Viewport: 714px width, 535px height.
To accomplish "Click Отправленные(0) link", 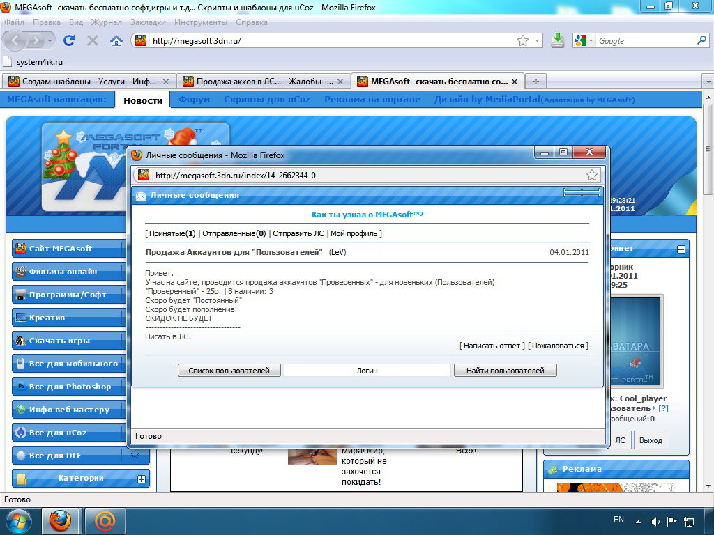I will 234,233.
